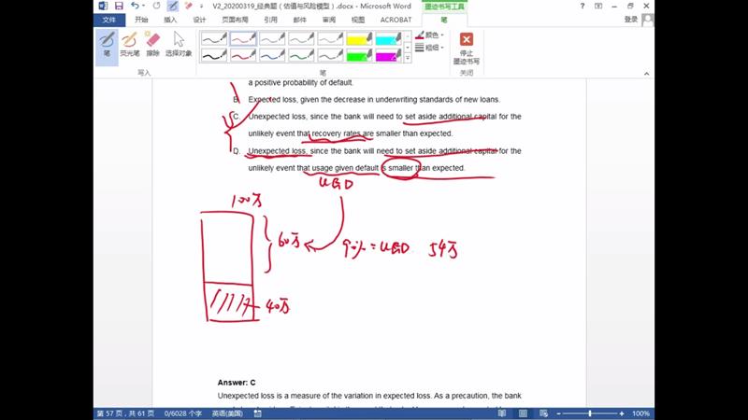The image size is (748, 420).
Task: Open Ribbon Display Options icon
Action: (598, 6)
